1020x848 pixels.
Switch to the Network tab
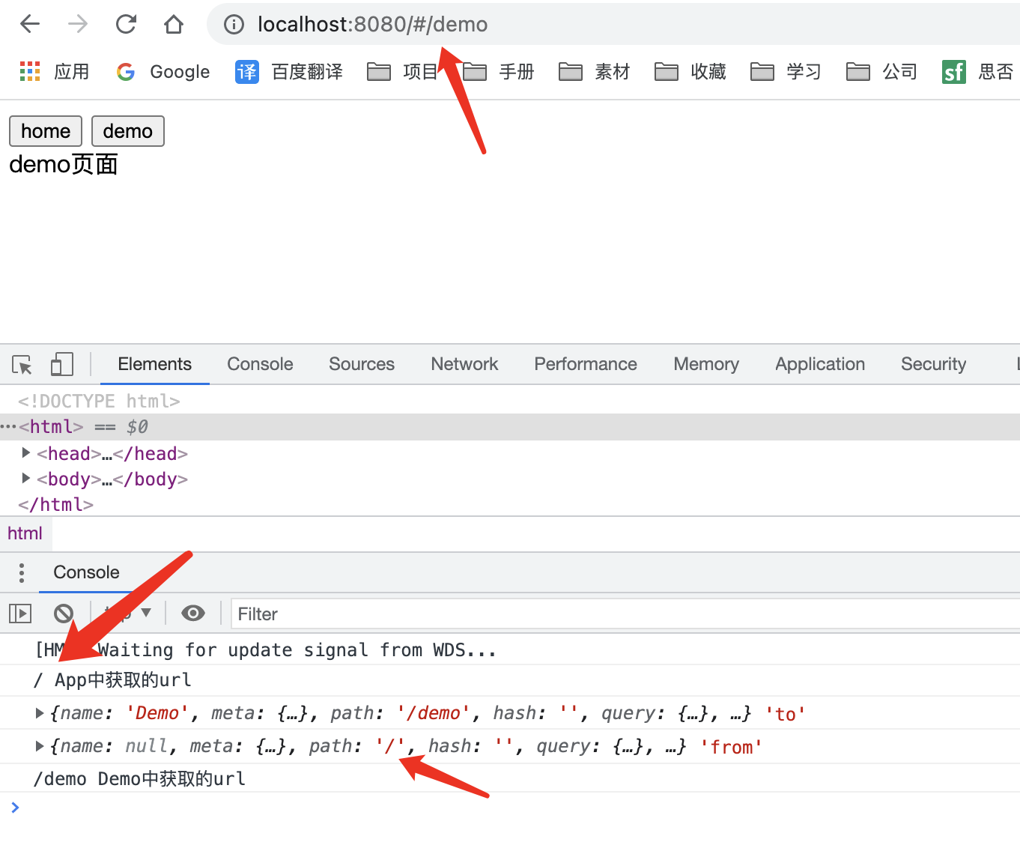tap(464, 364)
